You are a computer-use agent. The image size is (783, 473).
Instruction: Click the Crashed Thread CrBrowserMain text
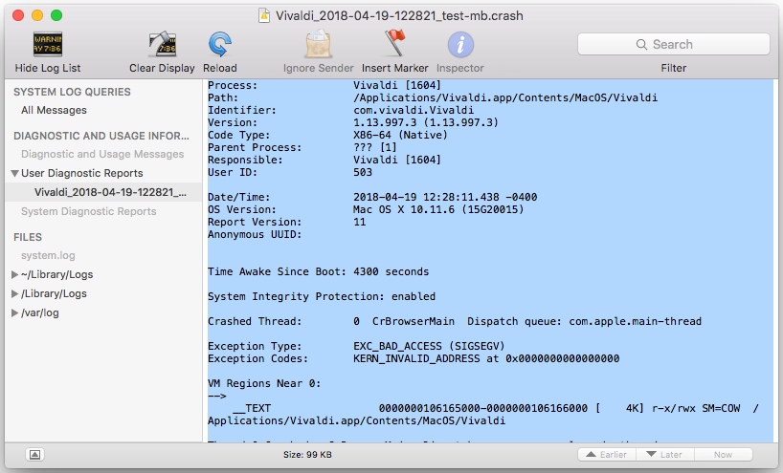click(414, 321)
